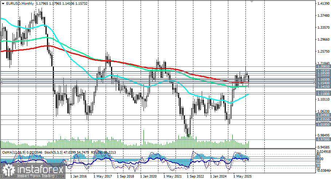Click the 1.33570 price scale value
331x179 pixels.
(323, 28)
